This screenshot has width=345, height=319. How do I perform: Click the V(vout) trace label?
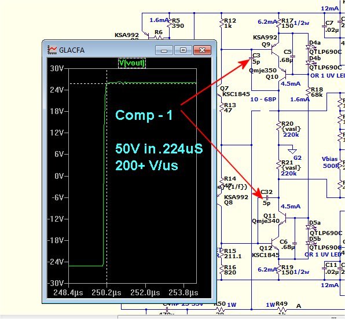point(132,63)
